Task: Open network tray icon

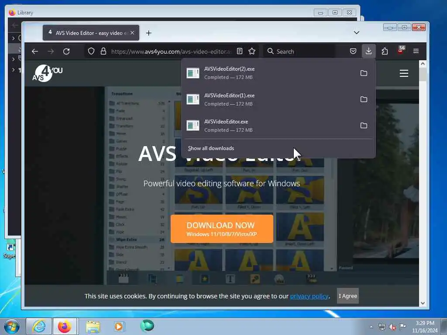Action: click(382, 327)
